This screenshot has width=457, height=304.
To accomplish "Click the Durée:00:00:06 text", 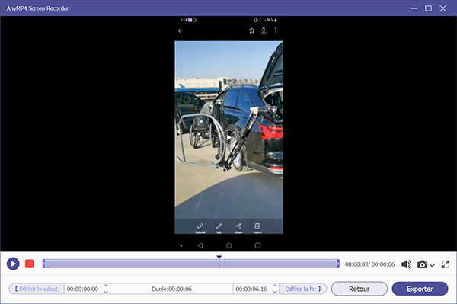I will tap(171, 289).
